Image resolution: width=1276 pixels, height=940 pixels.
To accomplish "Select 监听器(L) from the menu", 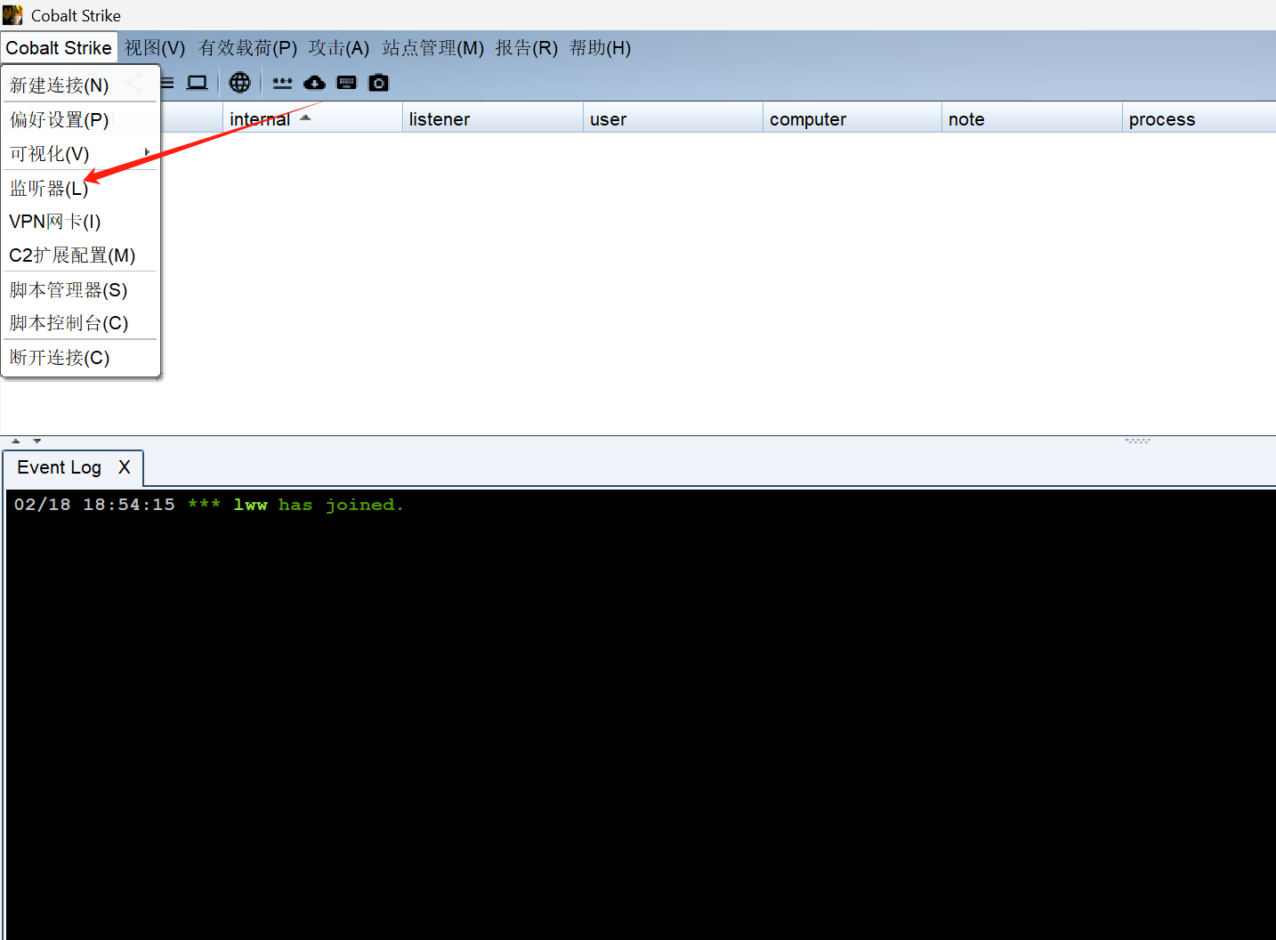I will (50, 189).
